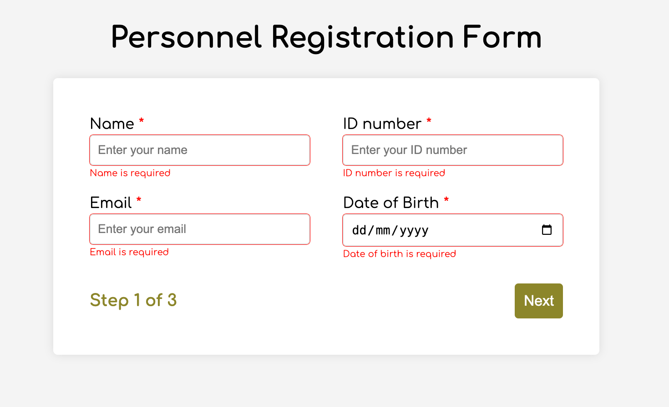This screenshot has width=669, height=407.
Task: Open the date picker calendar icon
Action: (x=547, y=230)
